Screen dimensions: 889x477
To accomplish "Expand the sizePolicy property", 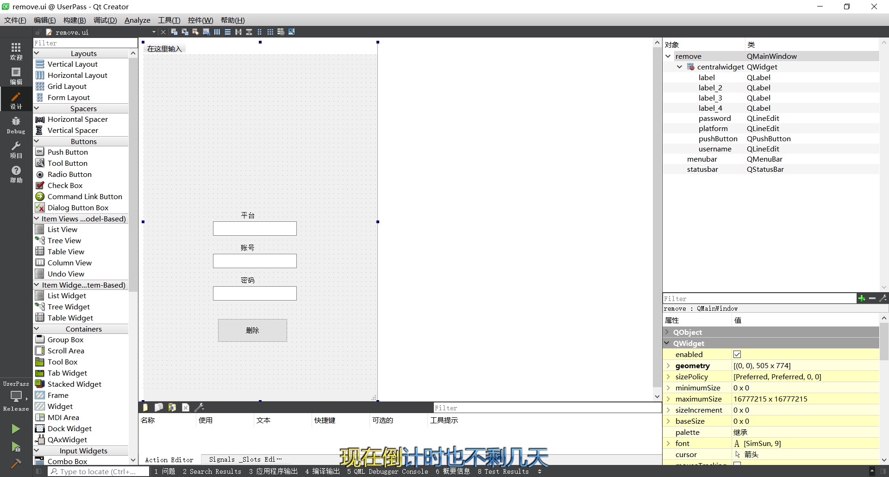I will click(x=668, y=377).
